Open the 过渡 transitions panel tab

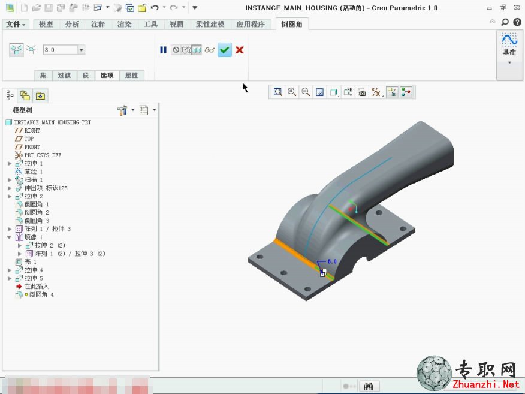pos(64,76)
